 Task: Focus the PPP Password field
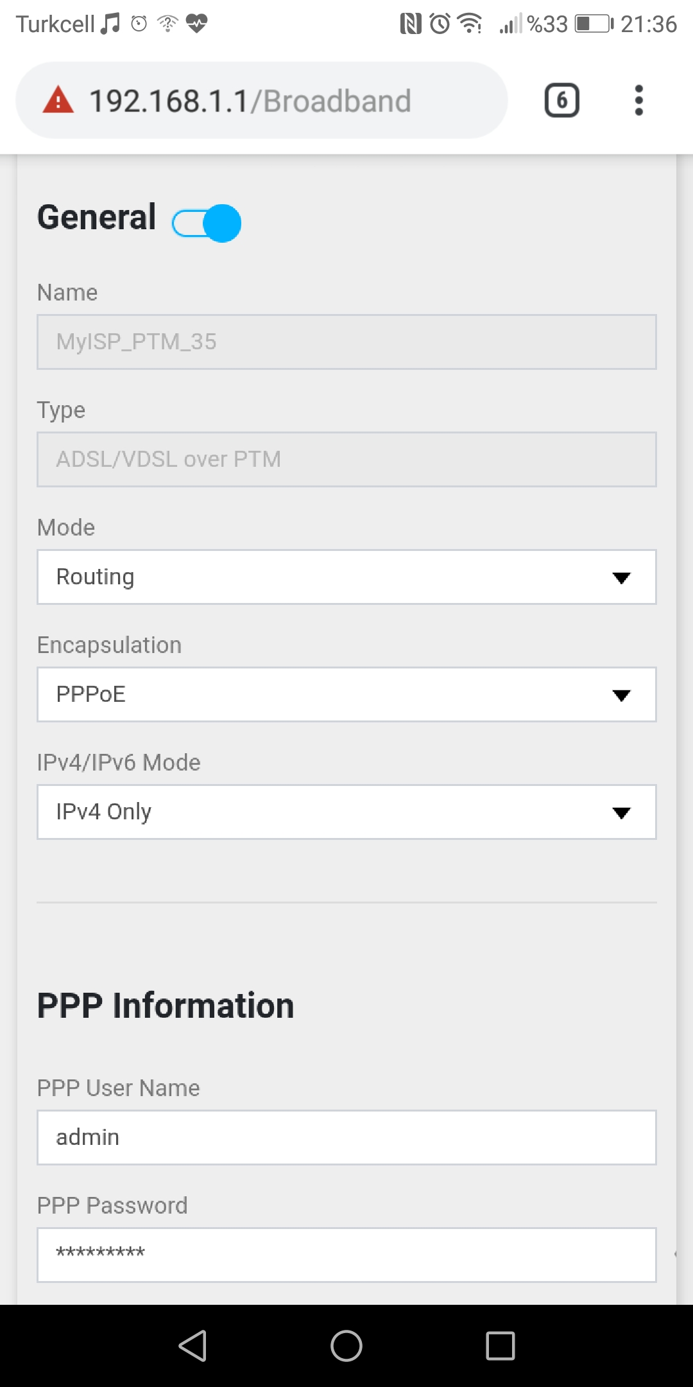(346, 1255)
